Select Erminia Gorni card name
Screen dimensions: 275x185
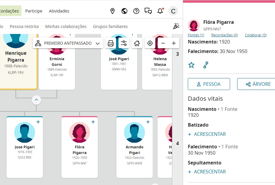57,62
